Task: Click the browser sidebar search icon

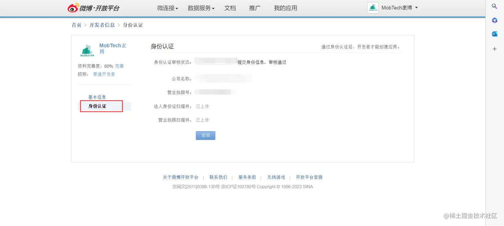Action: 495,6
